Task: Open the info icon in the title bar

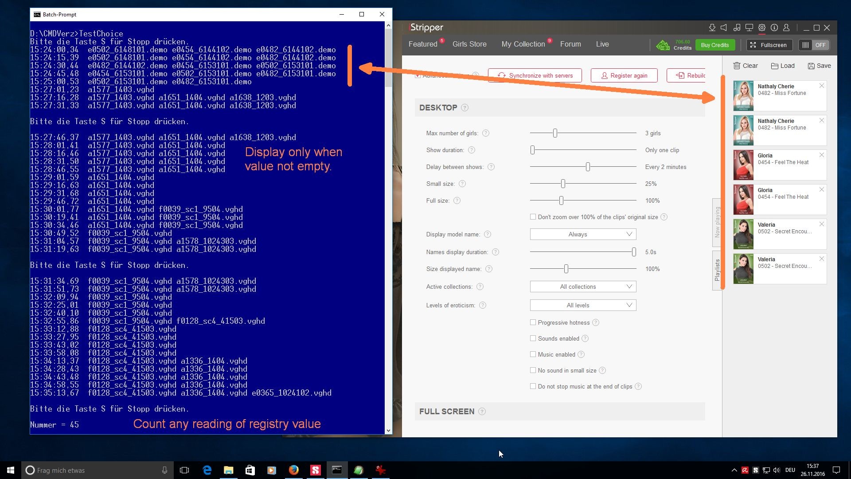Action: click(774, 27)
